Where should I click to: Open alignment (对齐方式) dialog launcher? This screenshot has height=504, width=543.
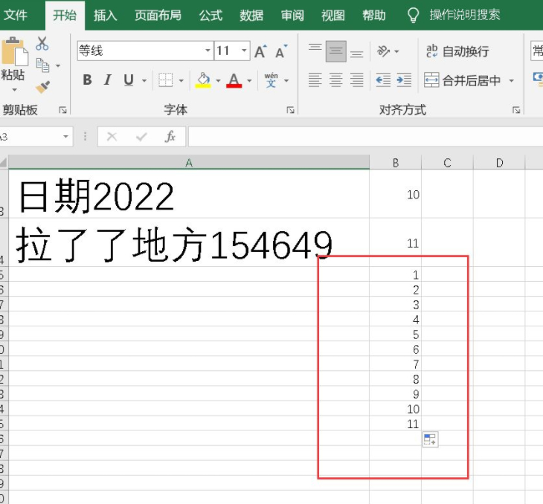click(x=516, y=110)
